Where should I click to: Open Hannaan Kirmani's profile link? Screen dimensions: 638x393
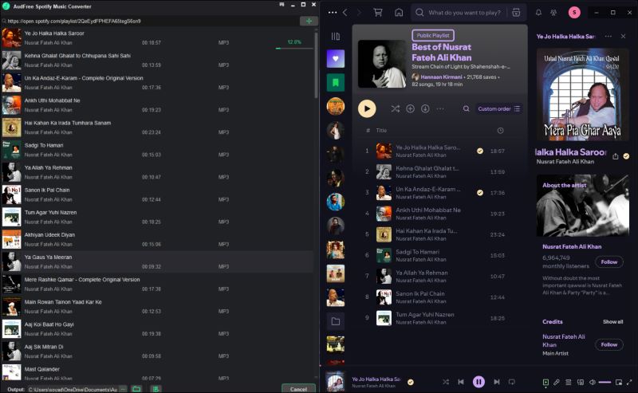coord(441,77)
